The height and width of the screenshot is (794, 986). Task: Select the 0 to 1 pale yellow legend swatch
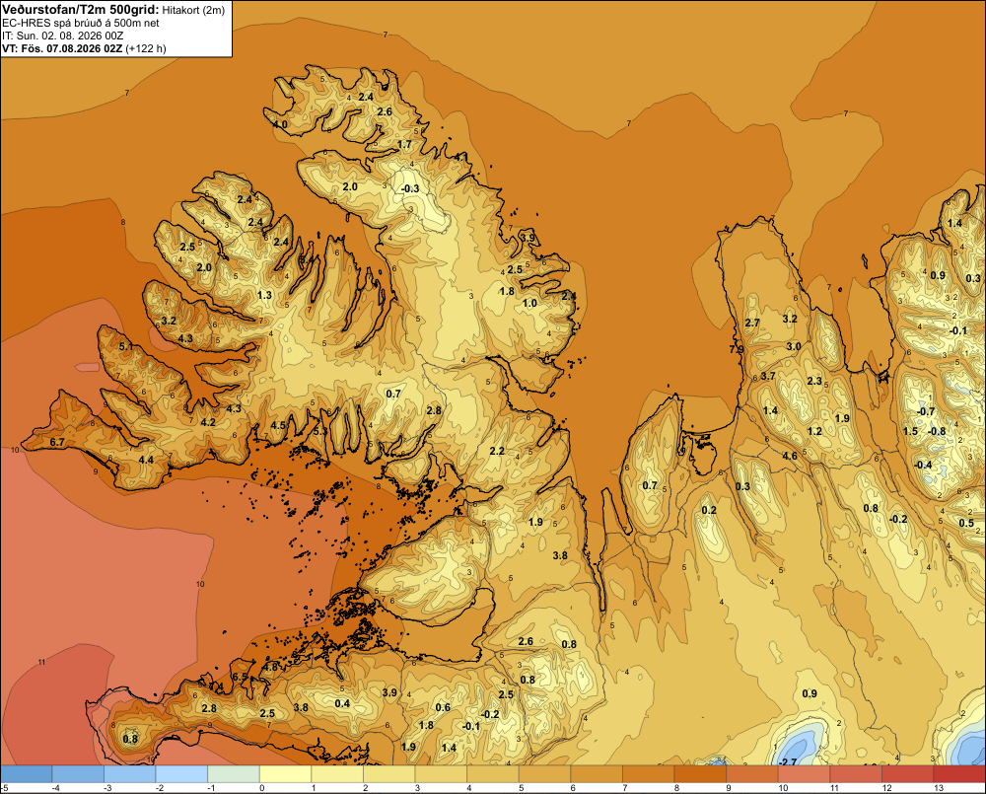[x=286, y=774]
